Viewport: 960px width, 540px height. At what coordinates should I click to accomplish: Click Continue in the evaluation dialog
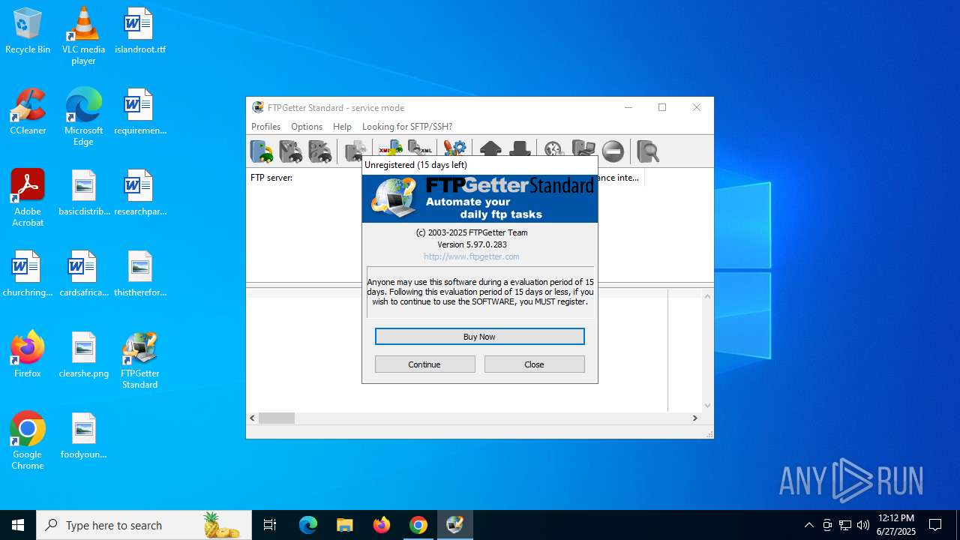coord(424,364)
